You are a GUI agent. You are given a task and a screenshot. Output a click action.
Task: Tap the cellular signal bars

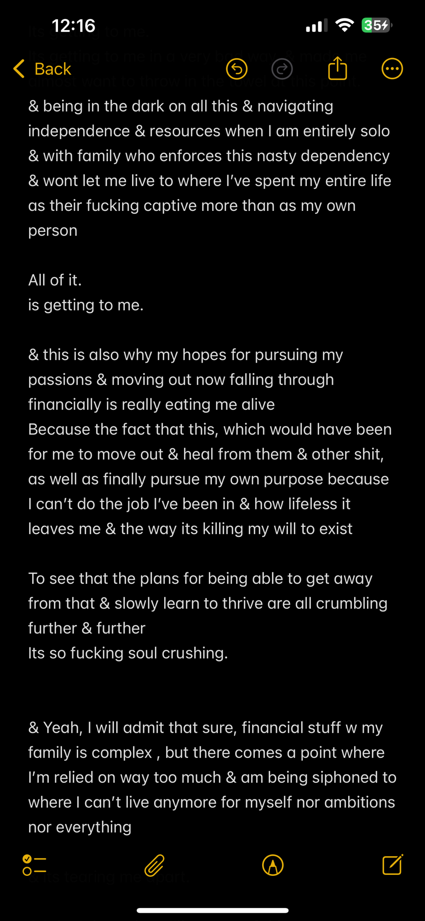(316, 26)
